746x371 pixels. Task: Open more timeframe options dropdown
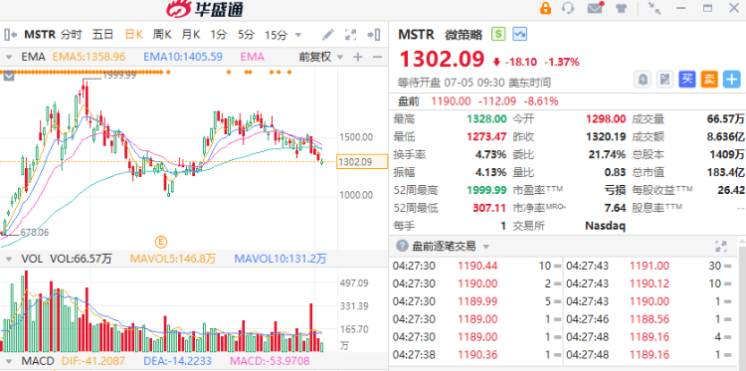(298, 35)
